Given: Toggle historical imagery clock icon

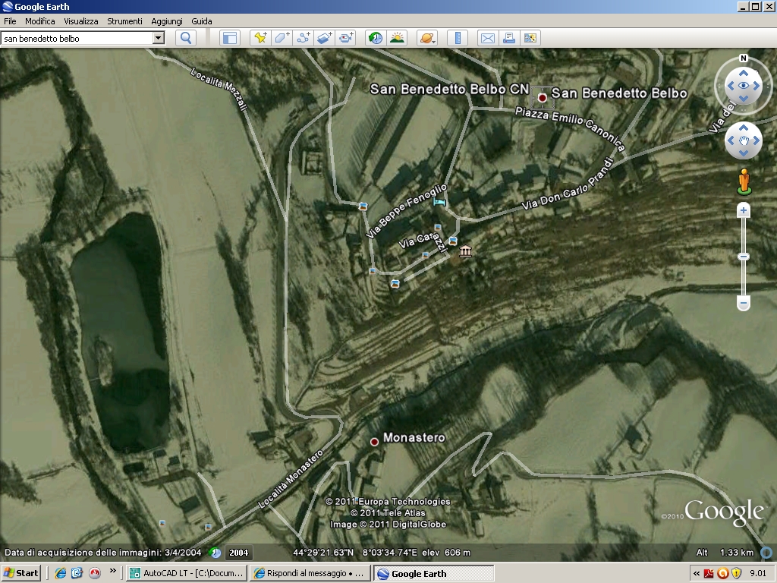Looking at the screenshot, I should [376, 38].
